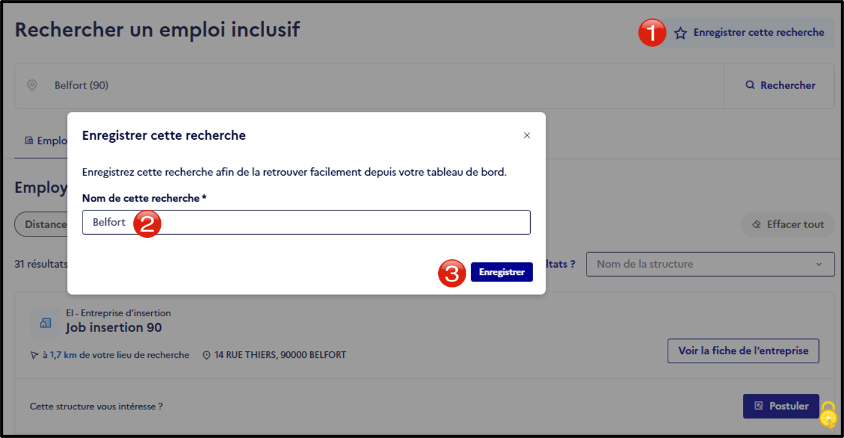
Task: Click the yellow padlock icon at the bottom corner
Action: click(828, 415)
